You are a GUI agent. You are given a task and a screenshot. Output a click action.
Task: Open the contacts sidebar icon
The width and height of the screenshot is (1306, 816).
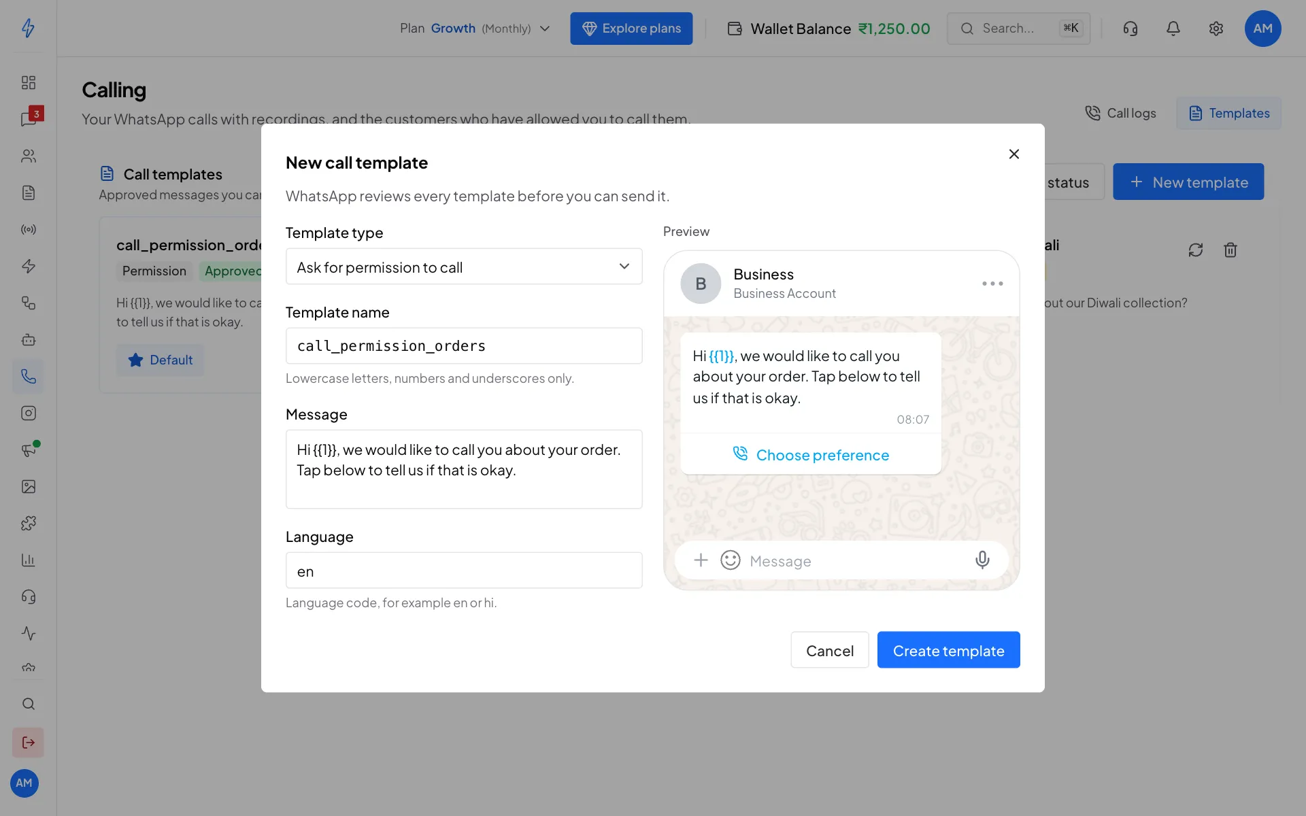[x=29, y=156]
